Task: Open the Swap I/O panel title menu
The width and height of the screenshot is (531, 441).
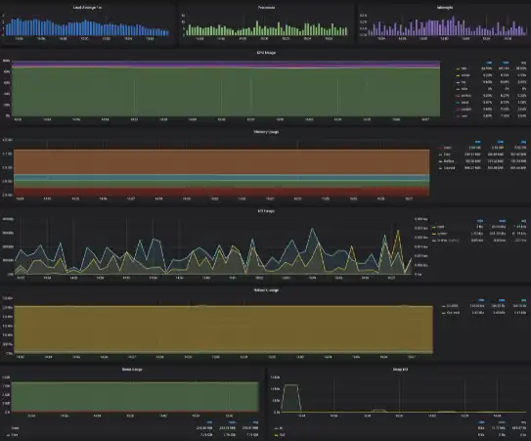Action: point(400,370)
